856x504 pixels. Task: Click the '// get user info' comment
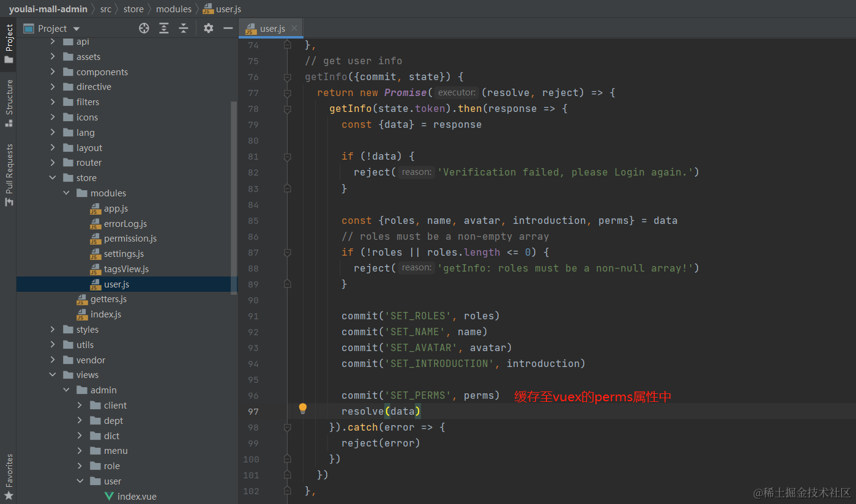pos(354,61)
